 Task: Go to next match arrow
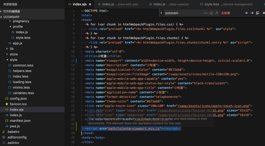(x=252, y=13)
